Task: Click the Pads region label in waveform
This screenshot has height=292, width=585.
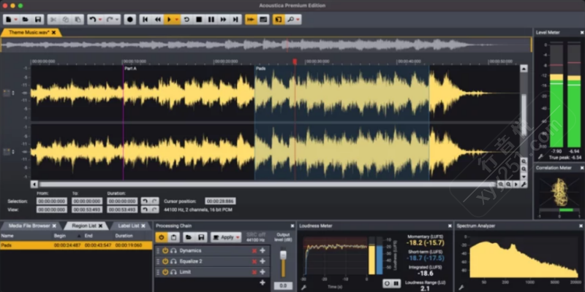Action: point(261,69)
